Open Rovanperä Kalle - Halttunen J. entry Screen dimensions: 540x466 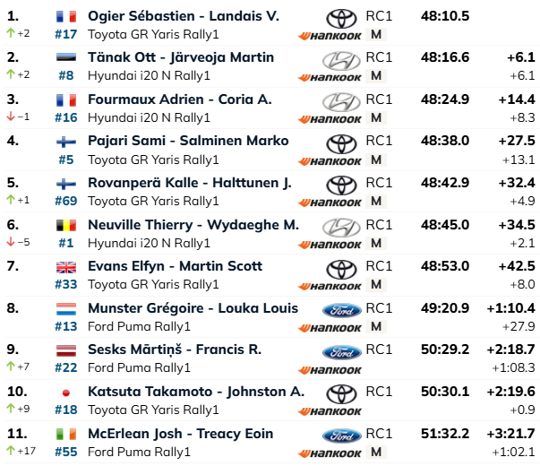(190, 183)
